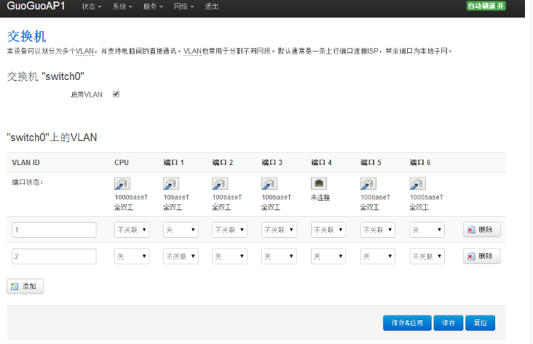Open the 状态 menu

[92, 7]
